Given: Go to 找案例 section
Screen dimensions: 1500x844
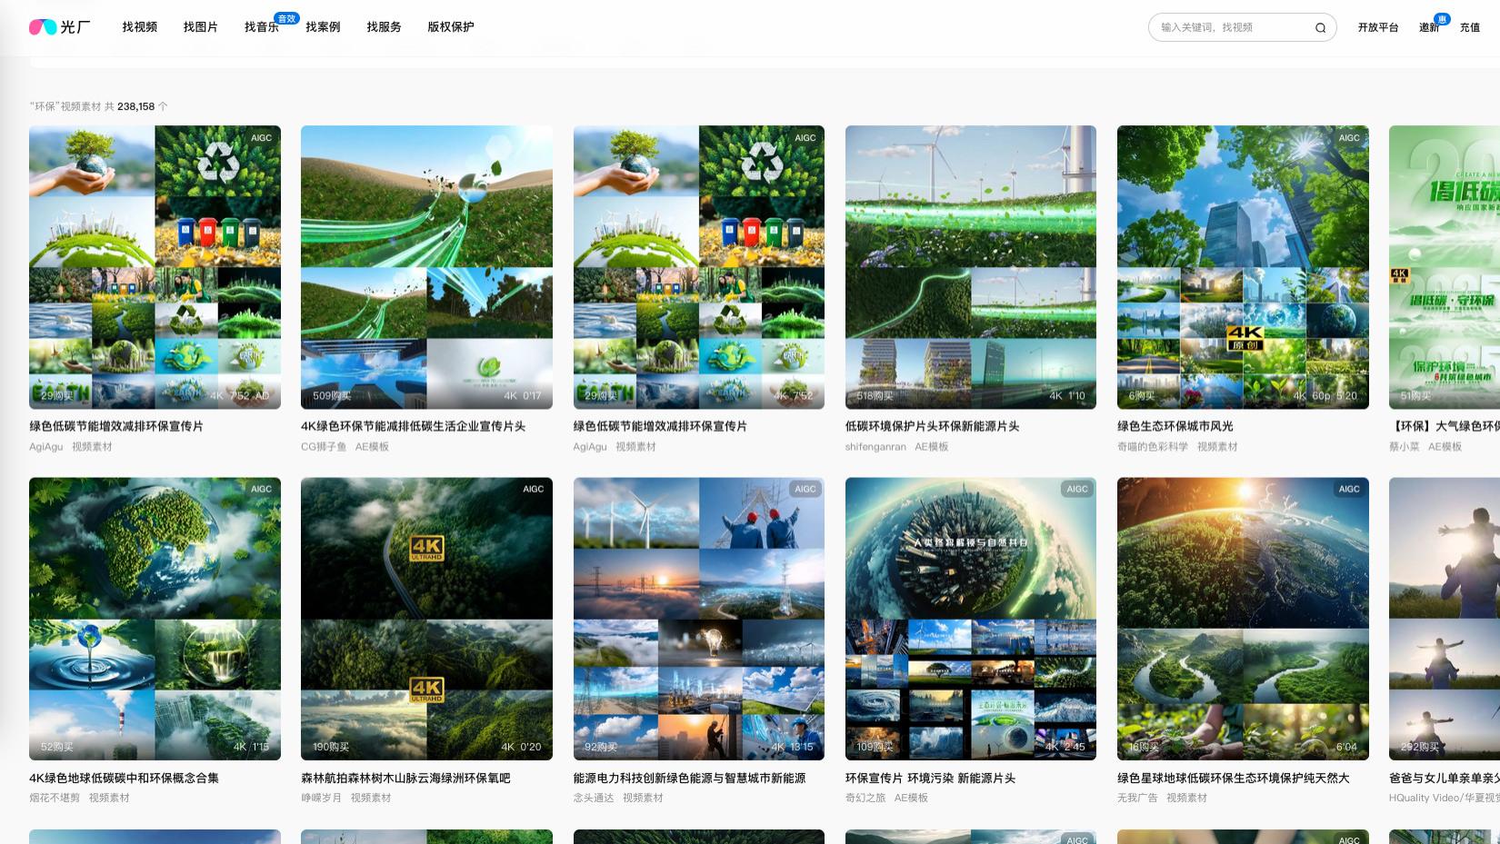Looking at the screenshot, I should click(x=323, y=27).
